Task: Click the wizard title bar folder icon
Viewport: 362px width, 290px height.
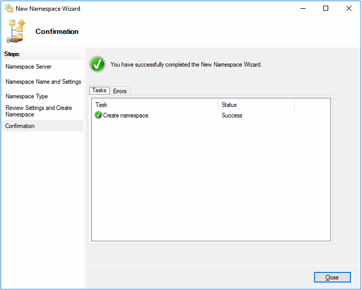Action: (9, 8)
